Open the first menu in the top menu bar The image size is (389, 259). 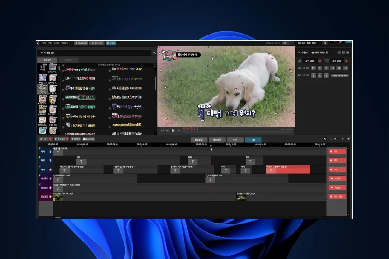(x=44, y=43)
